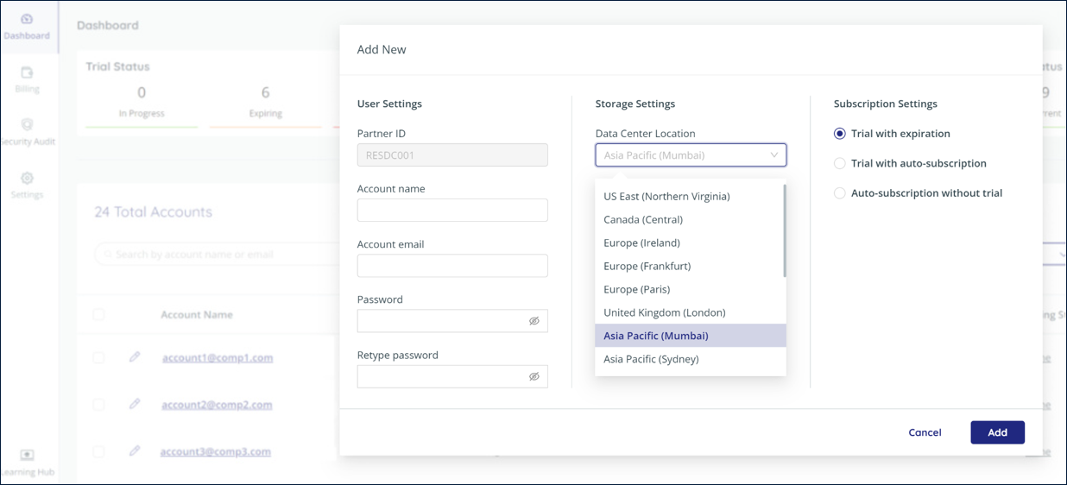Choose Europe (Frankfurt) option

coord(690,266)
